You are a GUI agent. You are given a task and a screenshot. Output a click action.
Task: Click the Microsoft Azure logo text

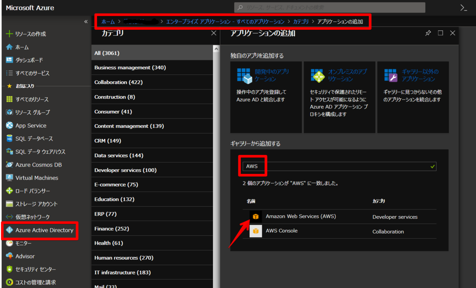(x=30, y=8)
